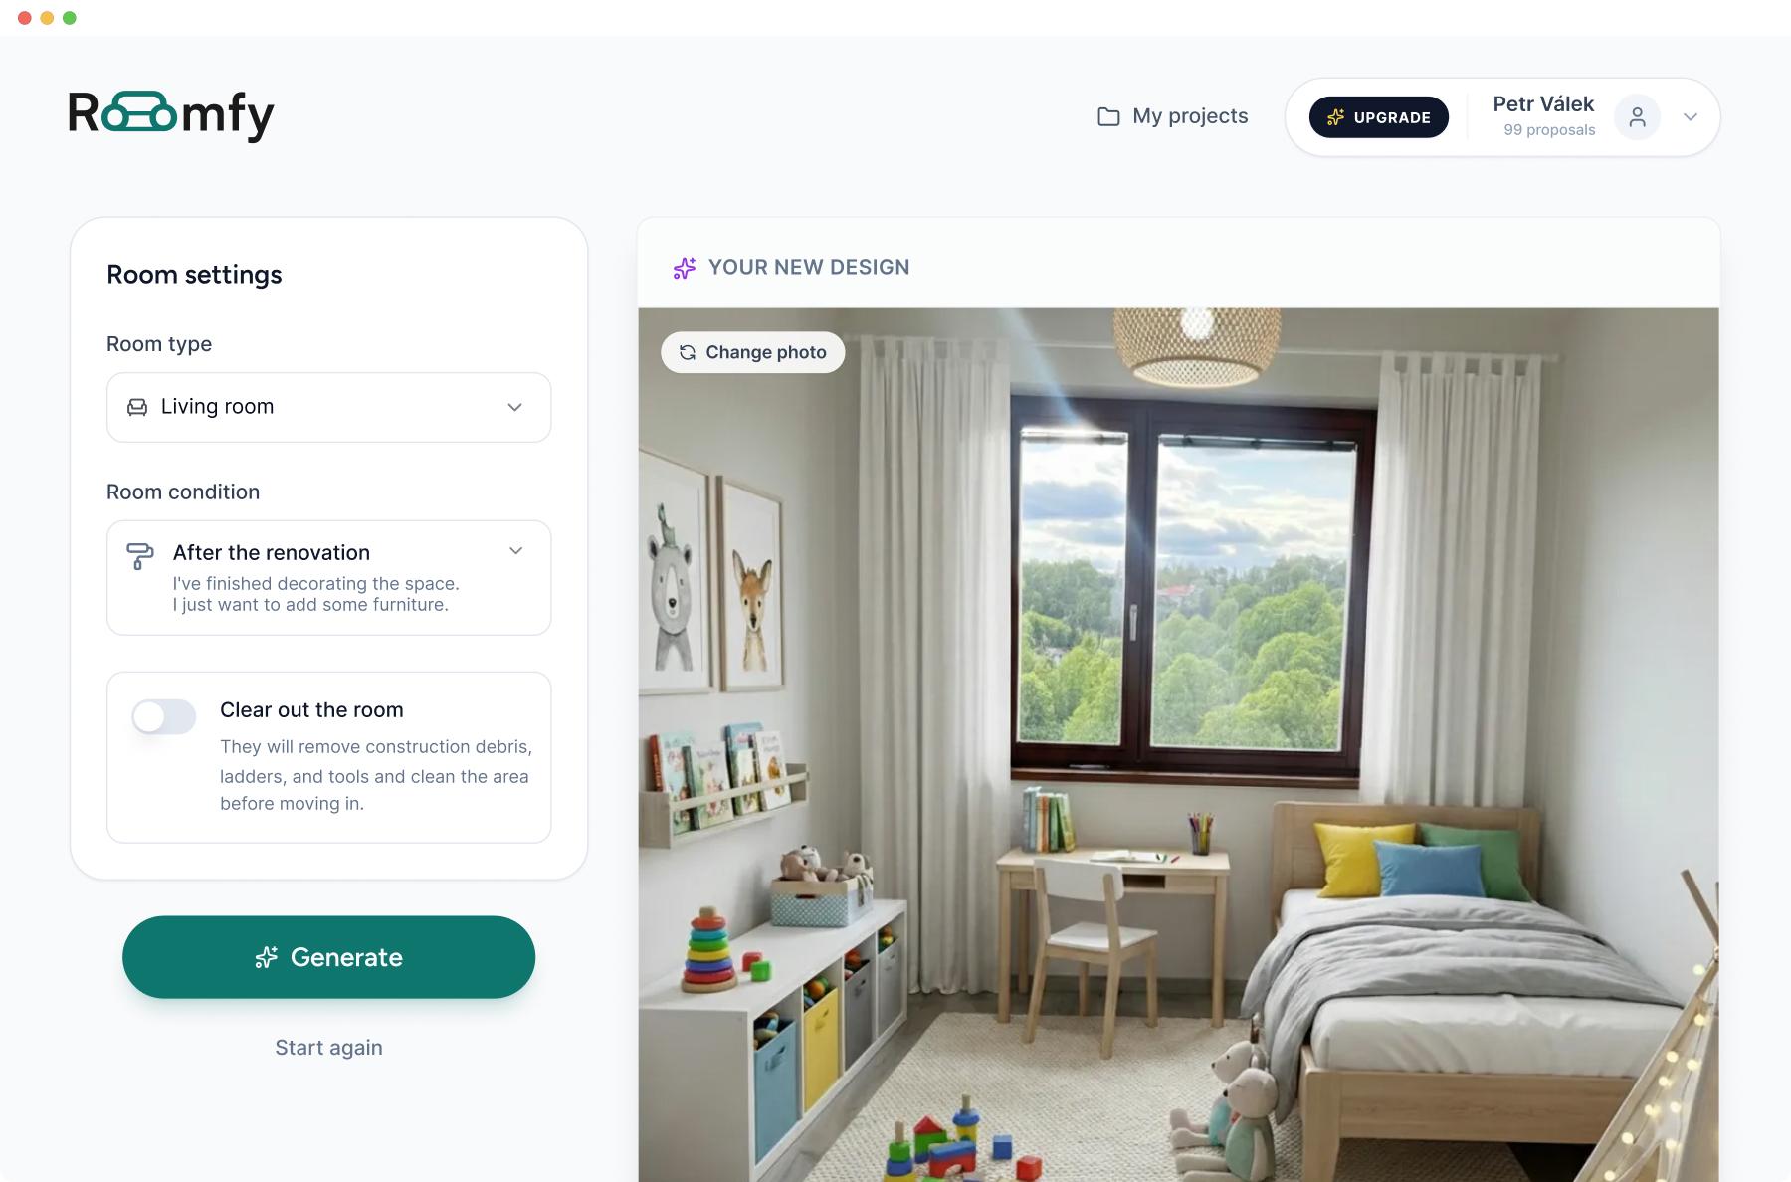The width and height of the screenshot is (1791, 1182).
Task: Click the generated room design image
Action: [1178, 744]
